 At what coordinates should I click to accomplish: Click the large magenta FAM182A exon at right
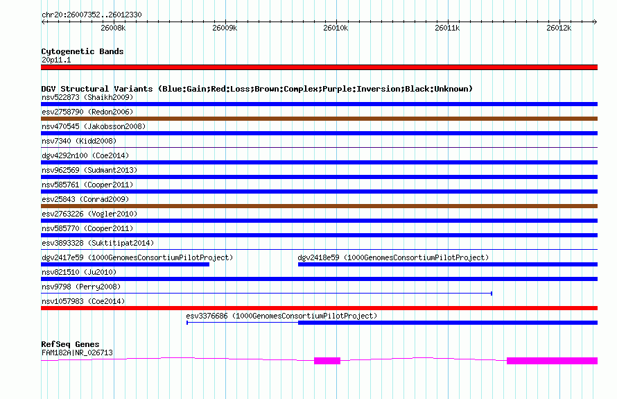(552, 361)
